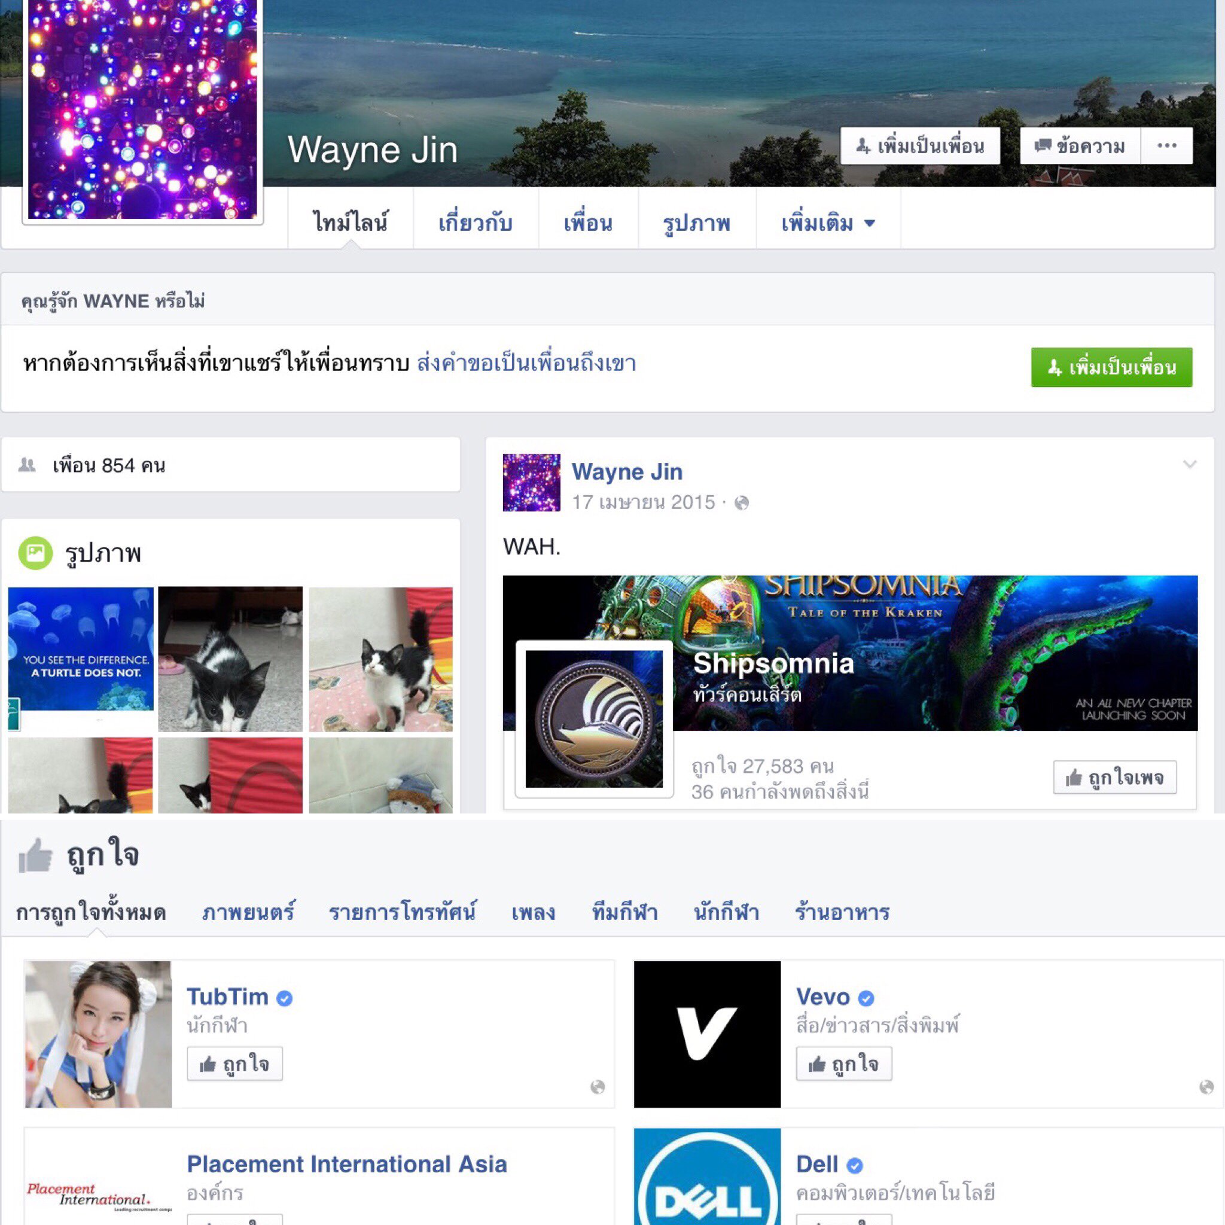
Task: Open the รูปภาพ section heading
Action: pos(103,553)
